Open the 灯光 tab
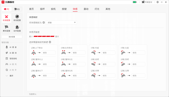The height and width of the screenshot is (97, 169). point(97,9)
